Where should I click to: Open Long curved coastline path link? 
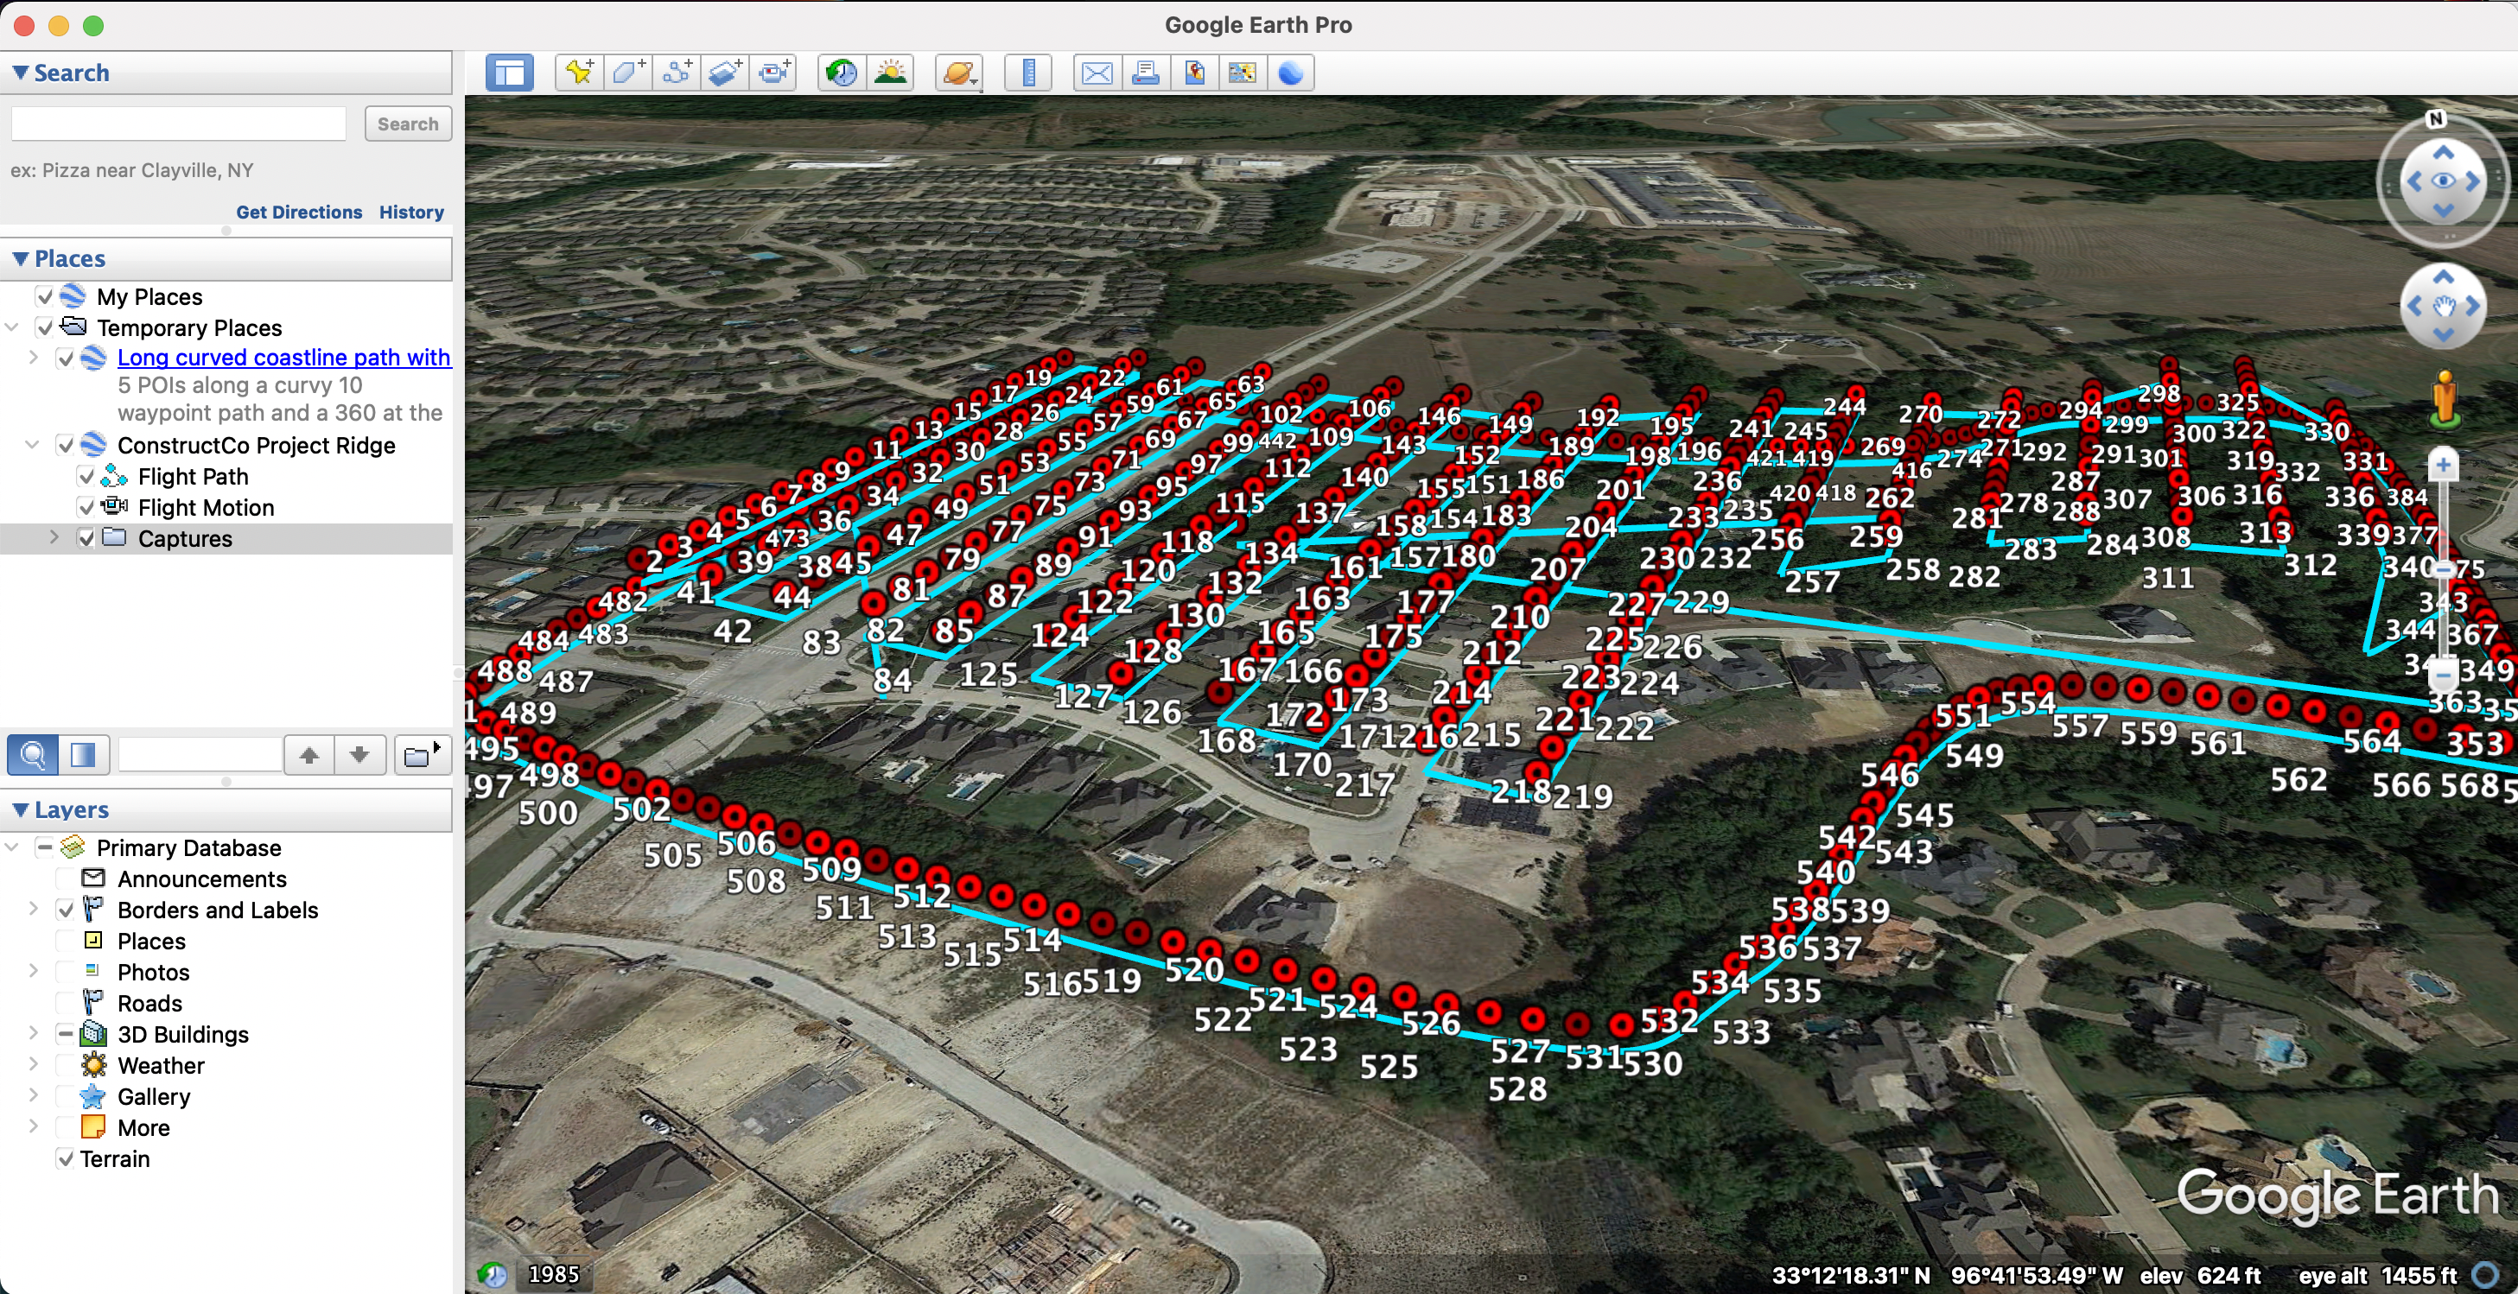pyautogui.click(x=283, y=358)
